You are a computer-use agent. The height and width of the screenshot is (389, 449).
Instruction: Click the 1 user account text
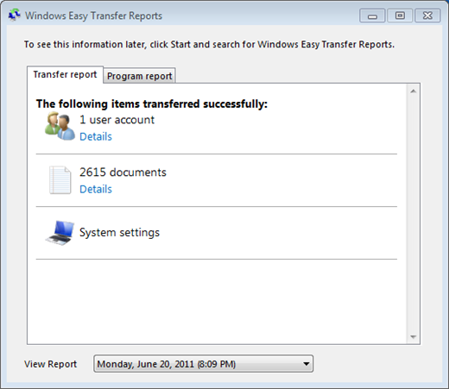click(117, 120)
